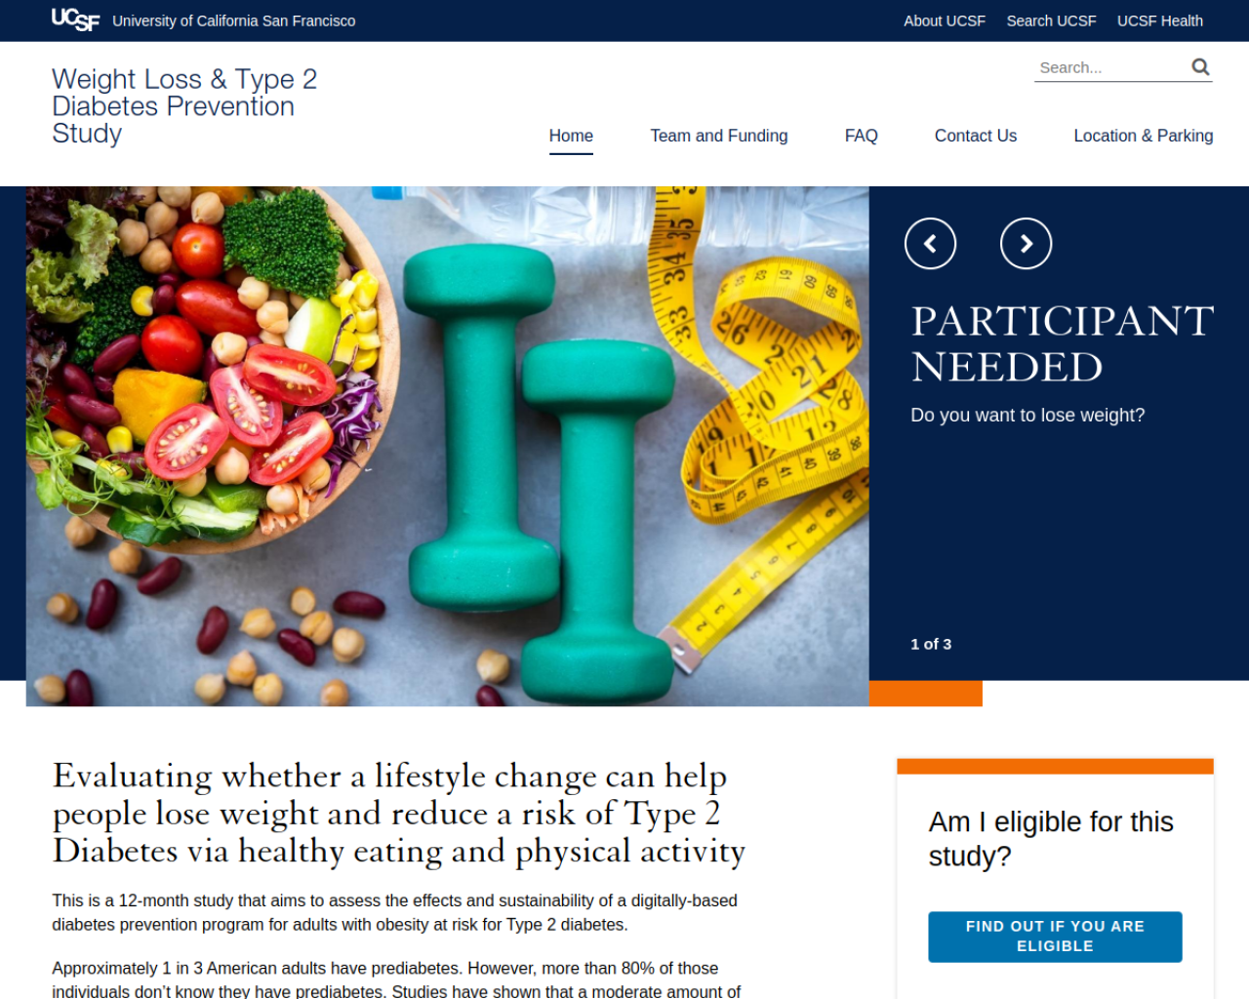The width and height of the screenshot is (1249, 999).
Task: Navigate to Contact Us page
Action: (976, 136)
